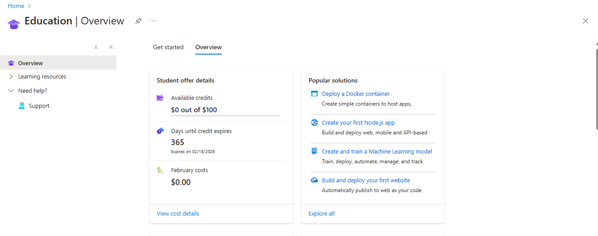Open Explore all solutions link
Image resolution: width=598 pixels, height=236 pixels.
pyautogui.click(x=321, y=213)
